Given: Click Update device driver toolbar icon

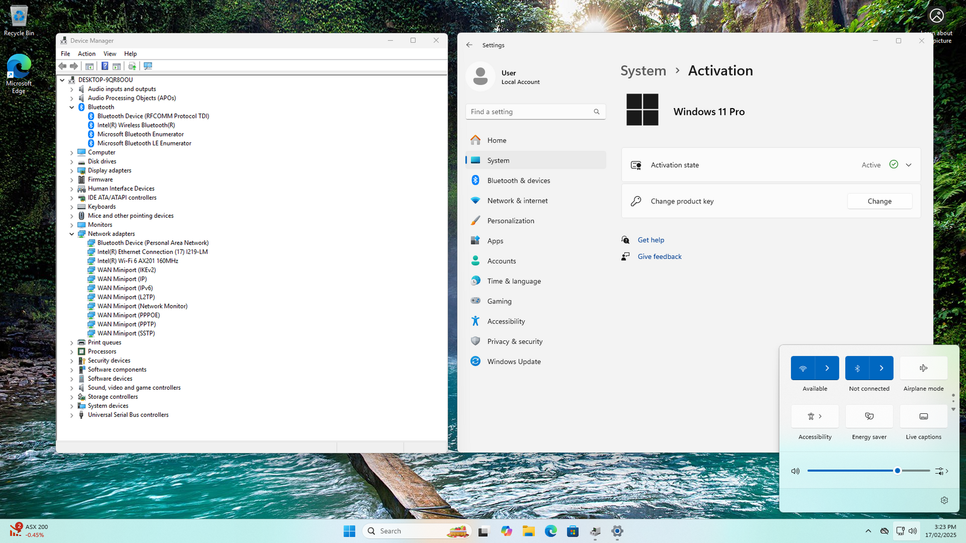Looking at the screenshot, I should tap(132, 66).
